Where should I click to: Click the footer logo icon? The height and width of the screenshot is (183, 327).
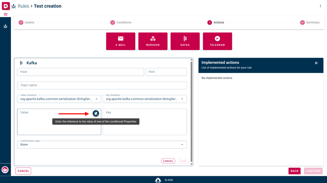pos(158,180)
